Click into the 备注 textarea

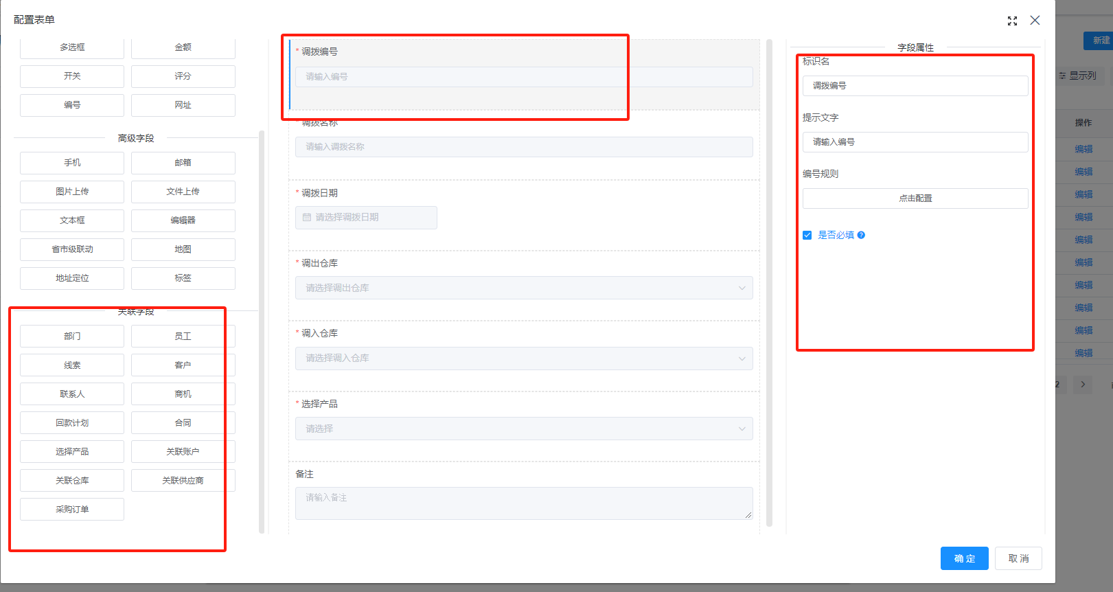(524, 503)
